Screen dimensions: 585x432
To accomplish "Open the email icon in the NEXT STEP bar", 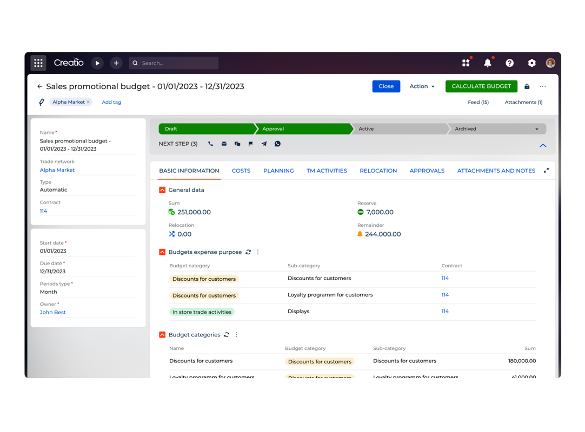I will [224, 144].
